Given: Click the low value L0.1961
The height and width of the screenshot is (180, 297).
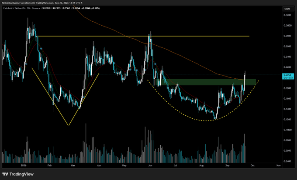Looking at the screenshot, I should pos(66,8).
